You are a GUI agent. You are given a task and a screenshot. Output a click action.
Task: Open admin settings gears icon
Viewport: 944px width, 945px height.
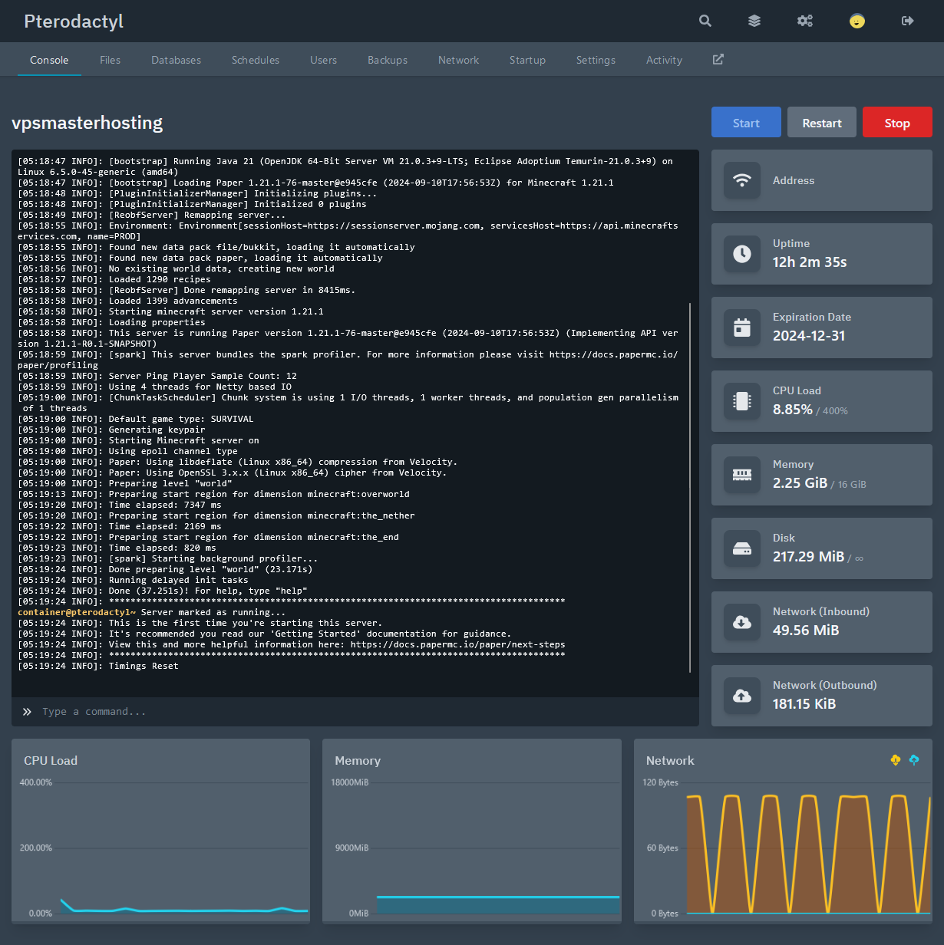[x=805, y=21]
